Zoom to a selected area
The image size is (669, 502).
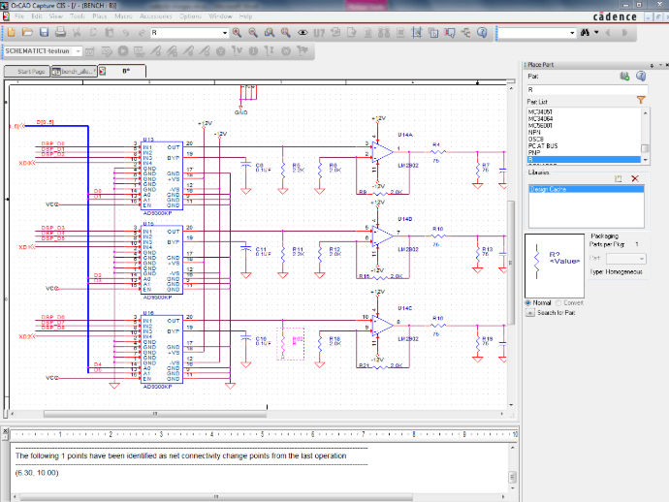pos(270,32)
